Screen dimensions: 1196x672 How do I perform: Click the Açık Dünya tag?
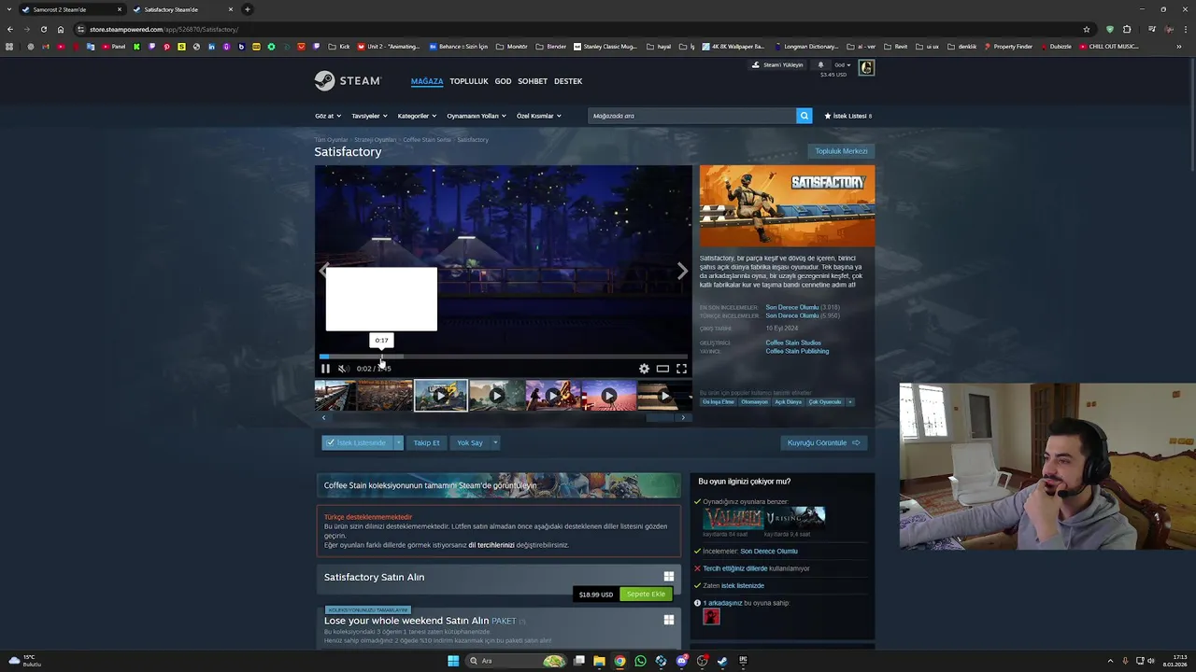pyautogui.click(x=788, y=401)
